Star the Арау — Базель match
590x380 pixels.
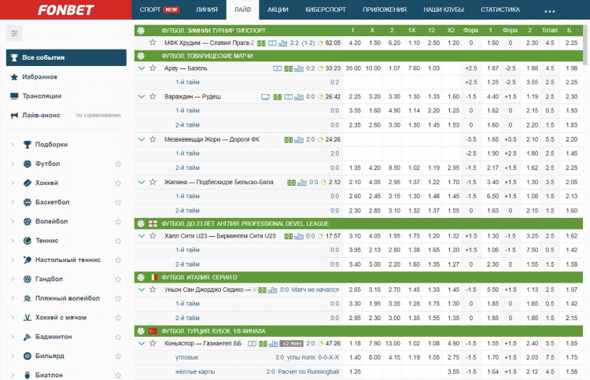coord(153,68)
